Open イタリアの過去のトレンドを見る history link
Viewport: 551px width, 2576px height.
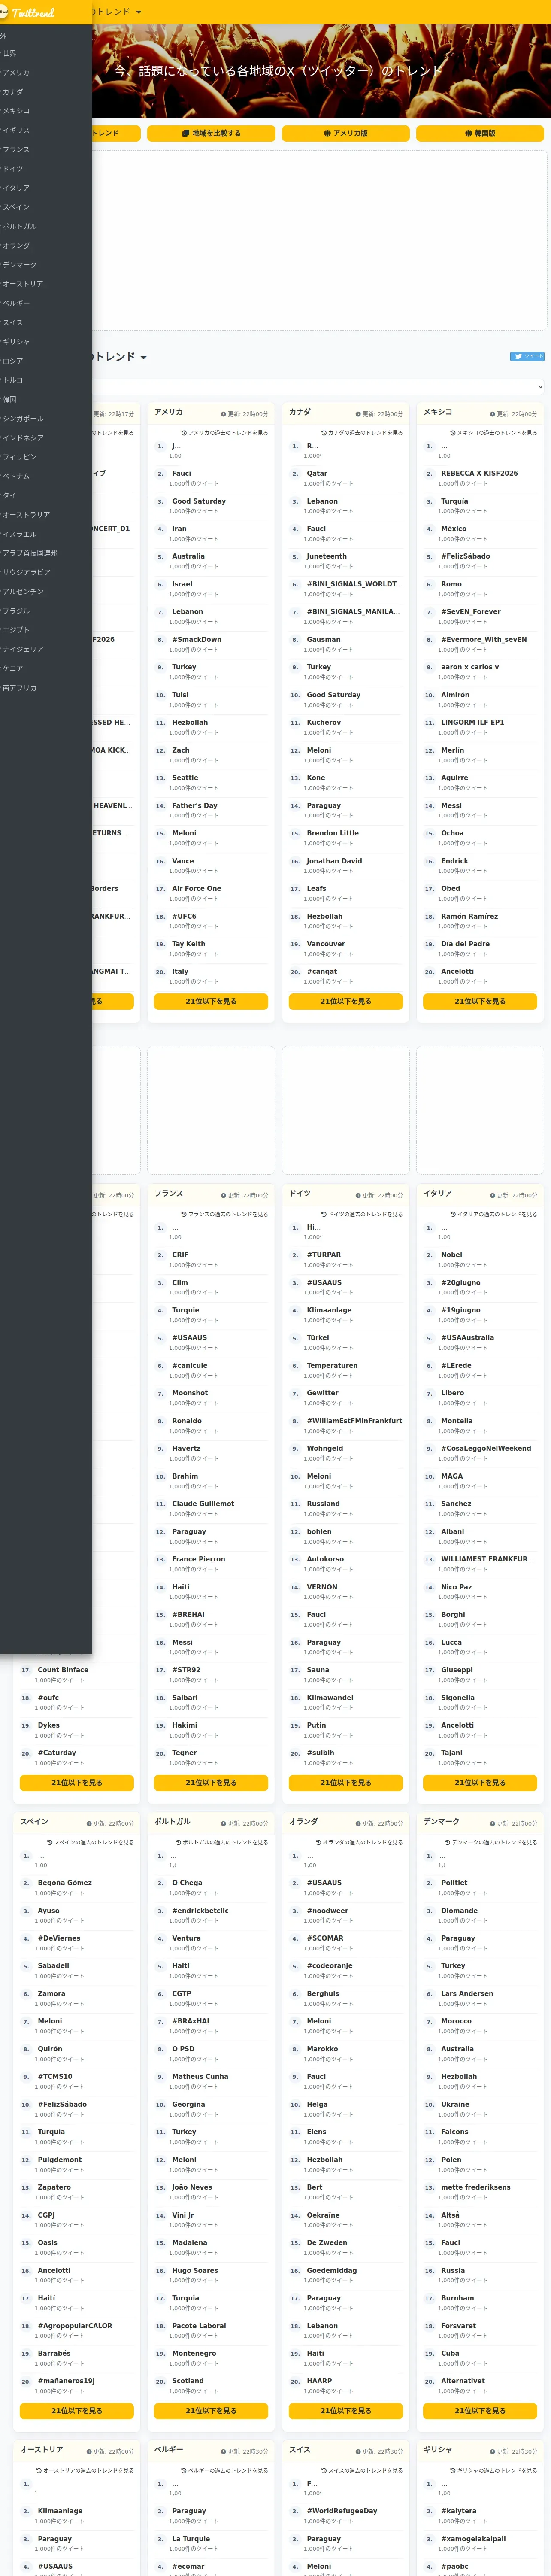click(494, 1214)
